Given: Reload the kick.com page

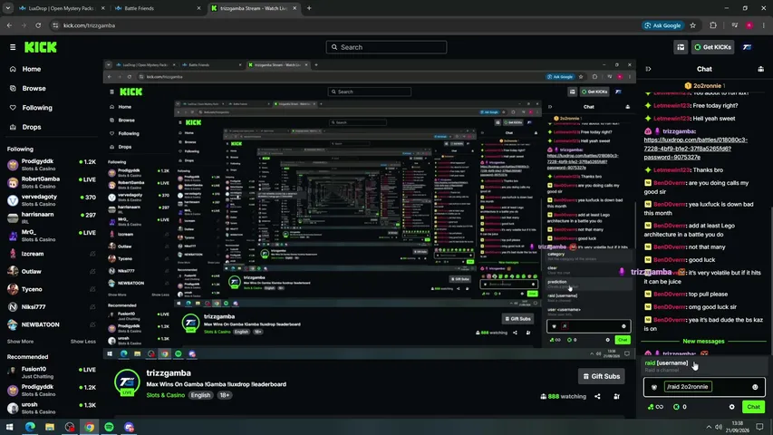Looking at the screenshot, I should point(38,25).
